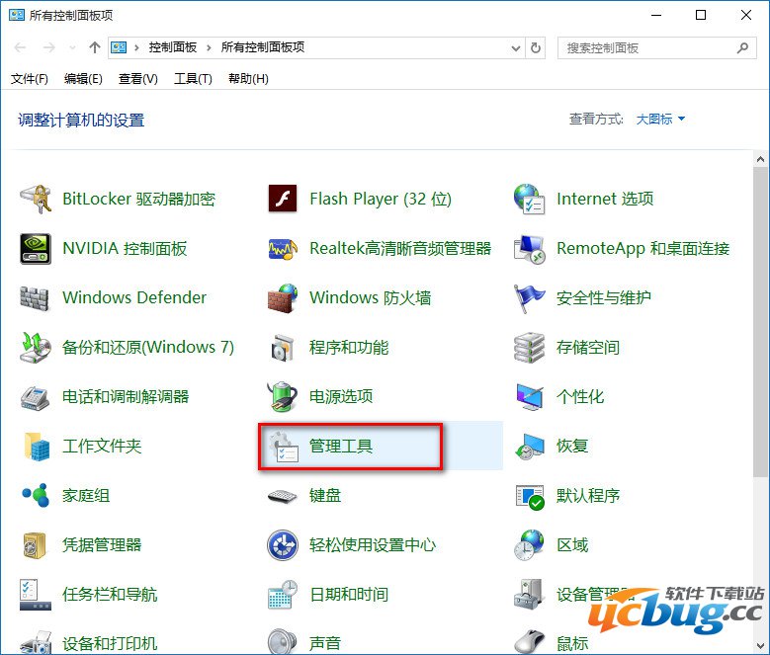The height and width of the screenshot is (655, 770).
Task: Open Realtek高清晰音频管理器 icon
Action: (283, 248)
